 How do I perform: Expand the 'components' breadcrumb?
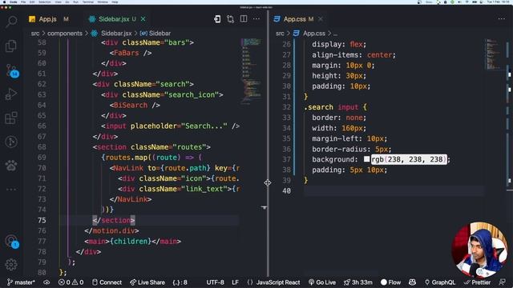[65, 34]
